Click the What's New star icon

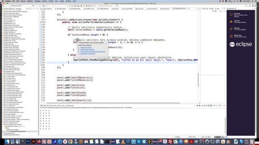231,36
